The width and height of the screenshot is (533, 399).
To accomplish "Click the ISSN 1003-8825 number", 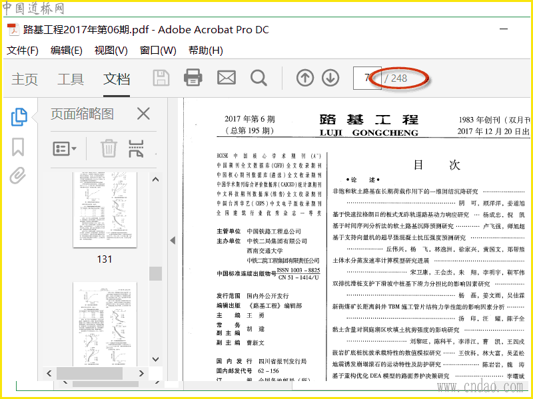I will [x=298, y=270].
